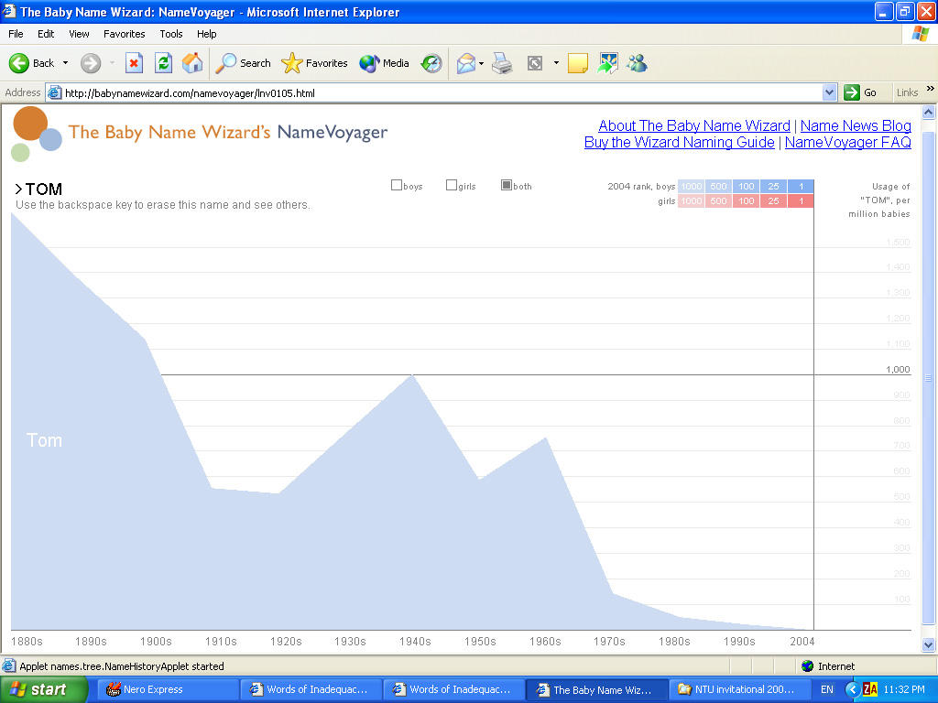
Task: Click the Back arrow button
Action: click(31, 63)
